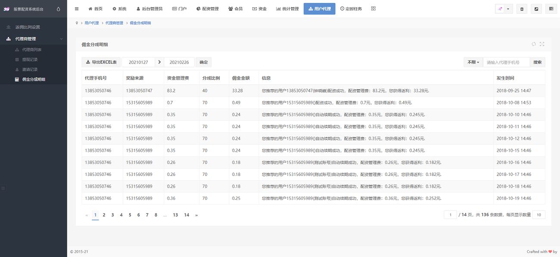Viewport: 560px width, 257px height.
Task: Open the 后台管理员 menu
Action: 149,9
